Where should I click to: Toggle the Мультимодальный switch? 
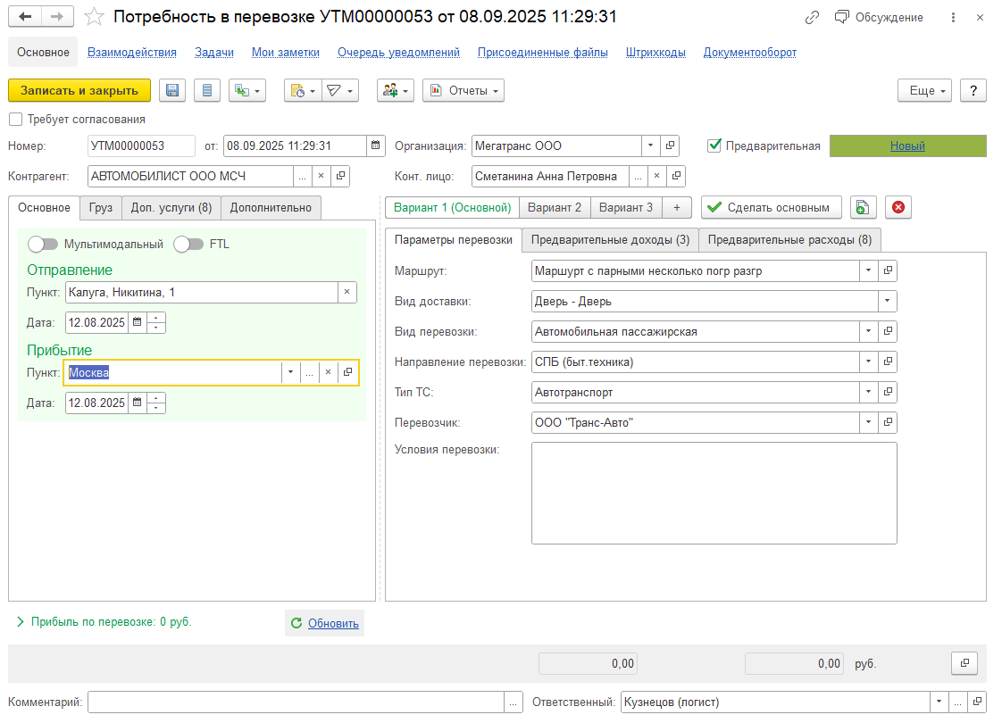[44, 244]
